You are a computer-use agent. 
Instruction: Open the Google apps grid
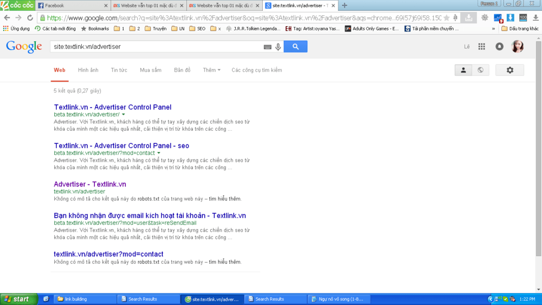coord(481,46)
